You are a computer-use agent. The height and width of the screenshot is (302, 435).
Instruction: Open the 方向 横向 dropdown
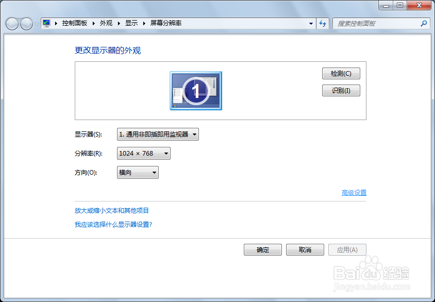coord(138,173)
